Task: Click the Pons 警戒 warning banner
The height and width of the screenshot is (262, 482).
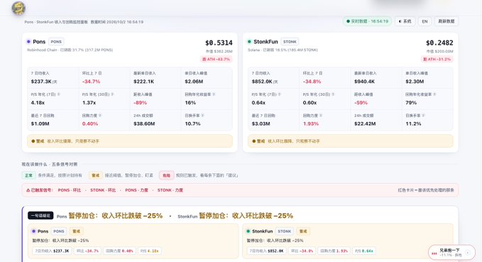Action: tap(130, 141)
